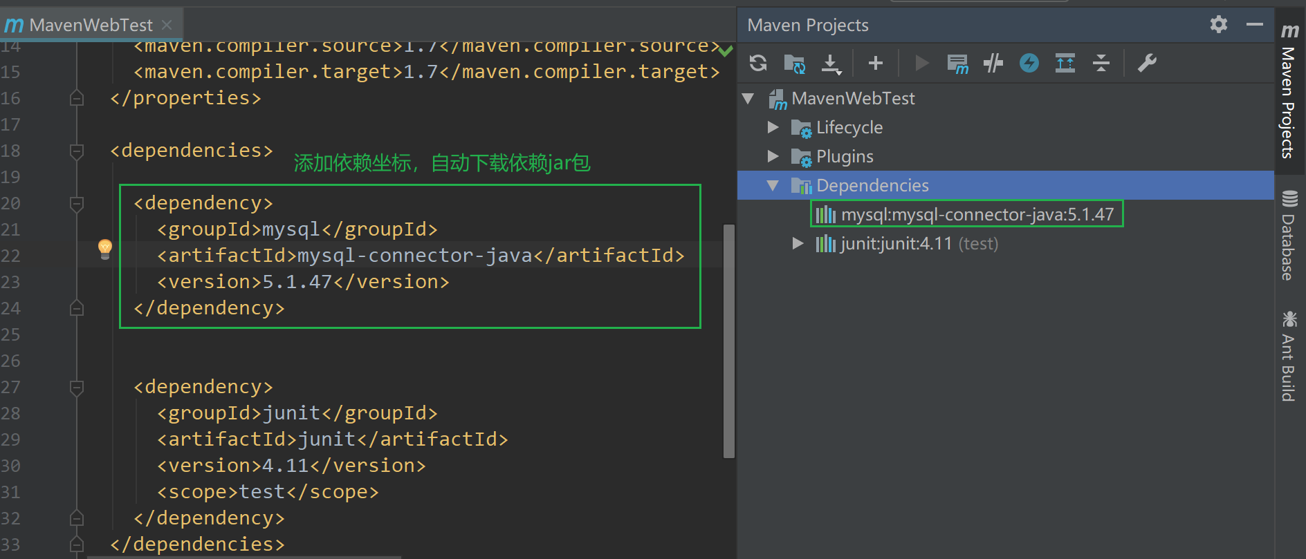Image resolution: width=1306 pixels, height=559 pixels.
Task: Toggle Offline Mode icon
Action: pyautogui.click(x=993, y=63)
